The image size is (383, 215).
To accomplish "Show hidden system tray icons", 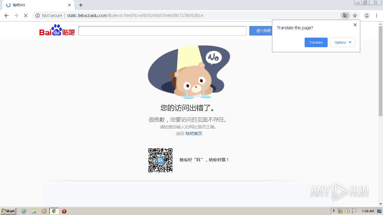I will [x=334, y=211].
